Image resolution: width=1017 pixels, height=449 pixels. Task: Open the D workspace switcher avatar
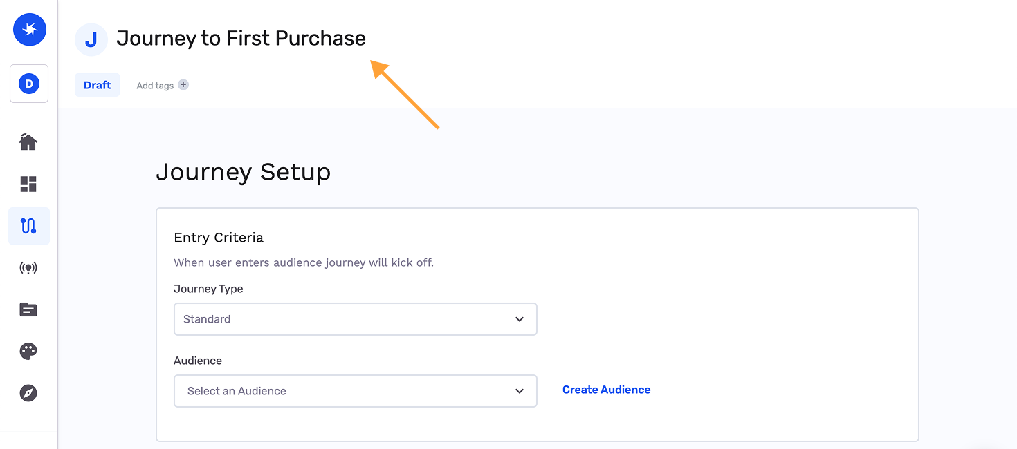[x=29, y=84]
